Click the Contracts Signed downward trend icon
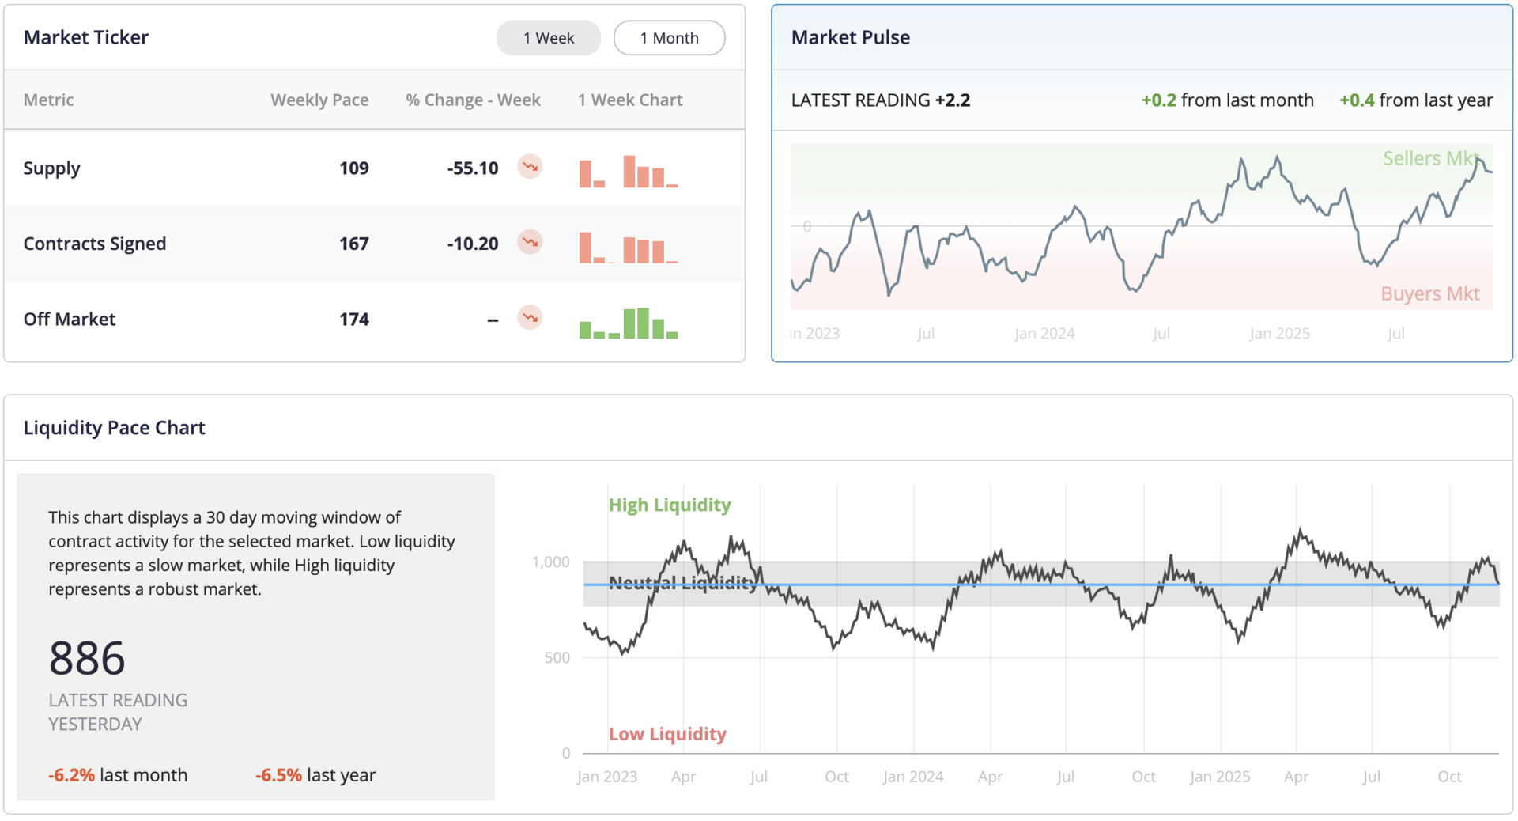This screenshot has height=821, width=1518. (x=530, y=242)
